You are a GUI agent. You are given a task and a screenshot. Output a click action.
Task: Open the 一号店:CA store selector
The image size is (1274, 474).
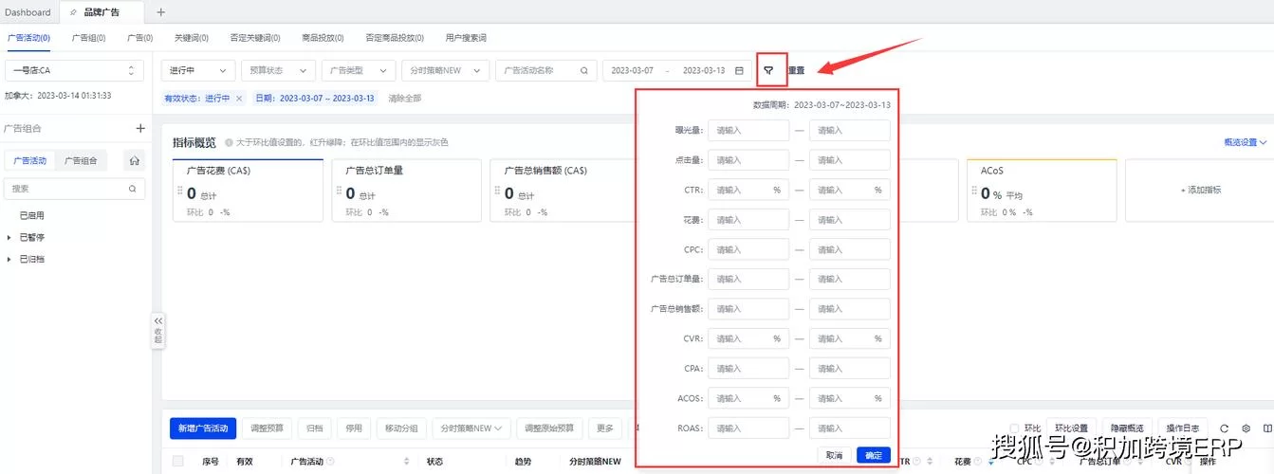73,70
